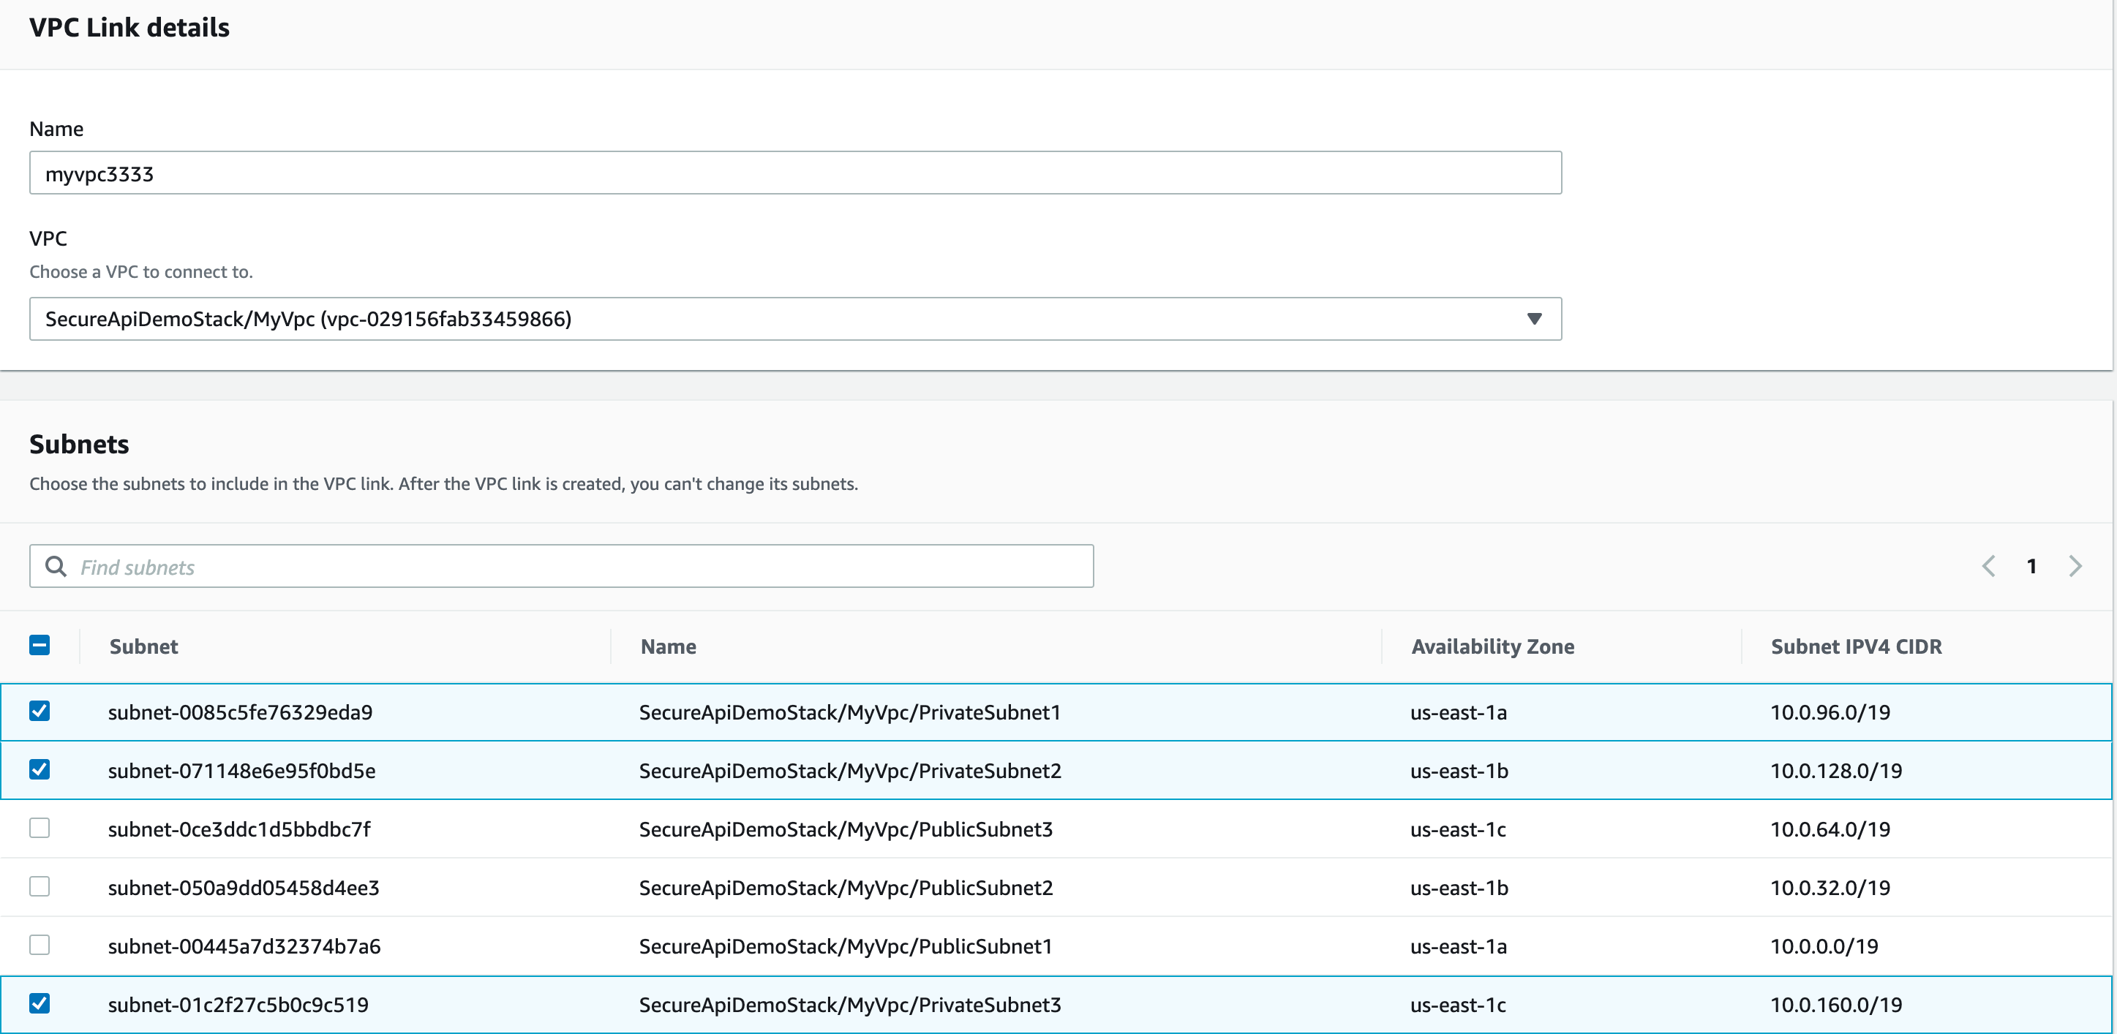Uncheck PrivateSubnet1 subnet checkbox
This screenshot has width=2117, height=1034.
coord(40,712)
